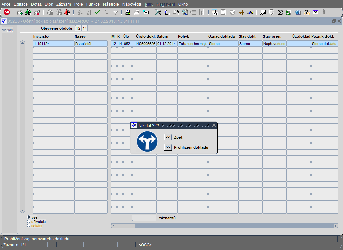The height and width of the screenshot is (250, 343).
Task: Click the ship's wheel icon
Action: coord(241,12)
